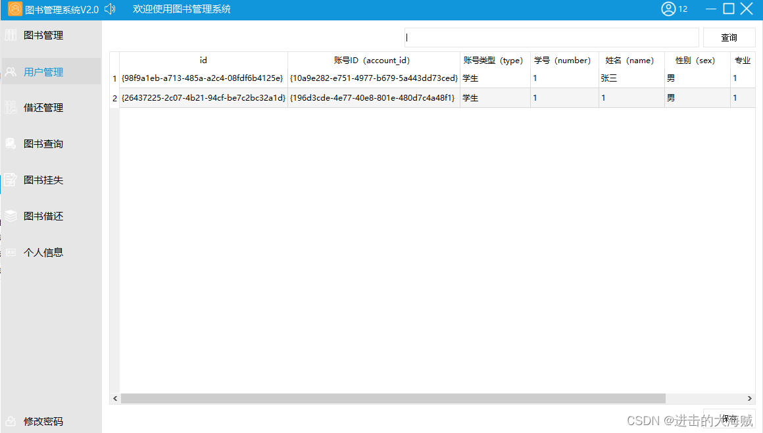Click inside the search input field
This screenshot has height=433, width=763.
pyautogui.click(x=551, y=38)
